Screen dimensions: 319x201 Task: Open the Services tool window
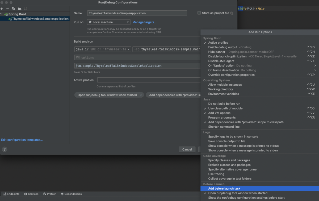(31, 194)
